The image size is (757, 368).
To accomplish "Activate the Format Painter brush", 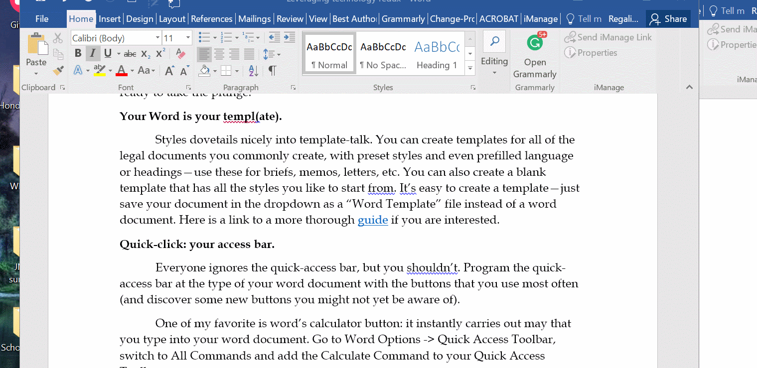I will point(58,70).
